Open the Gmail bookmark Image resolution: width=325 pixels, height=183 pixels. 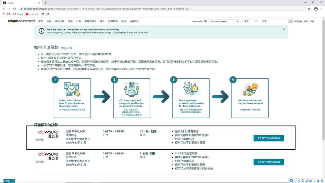tap(18, 14)
